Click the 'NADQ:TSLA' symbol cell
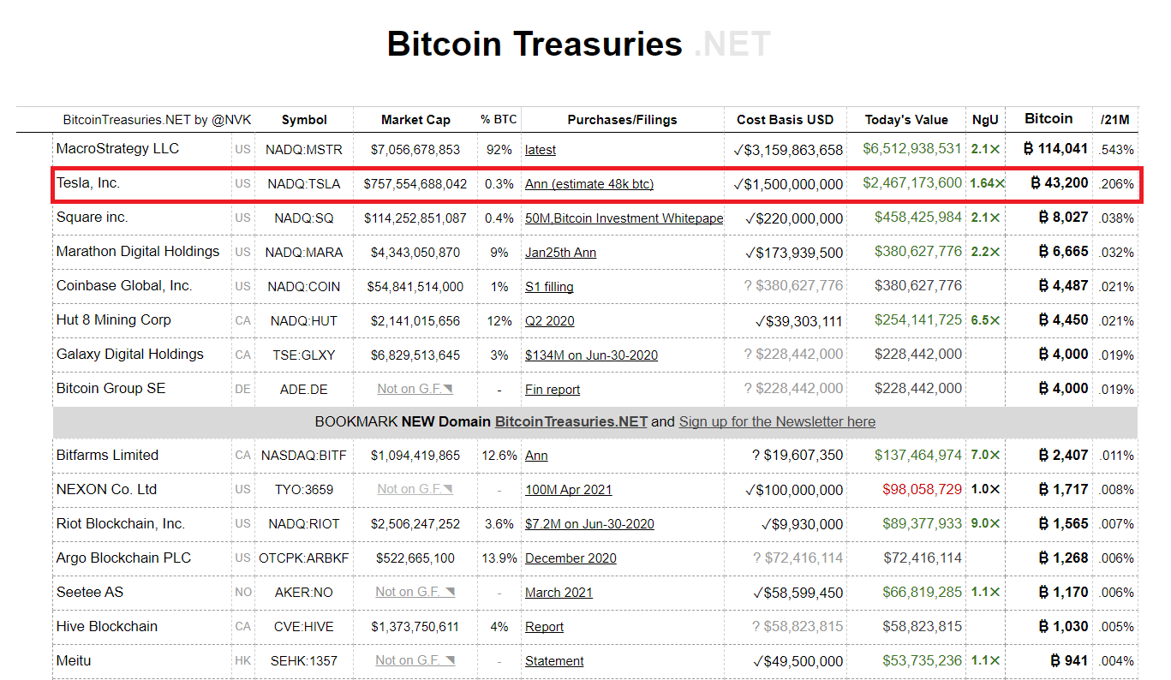 tap(304, 184)
